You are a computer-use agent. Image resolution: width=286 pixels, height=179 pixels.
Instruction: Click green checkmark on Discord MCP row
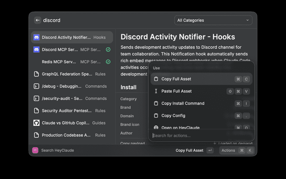click(x=108, y=50)
